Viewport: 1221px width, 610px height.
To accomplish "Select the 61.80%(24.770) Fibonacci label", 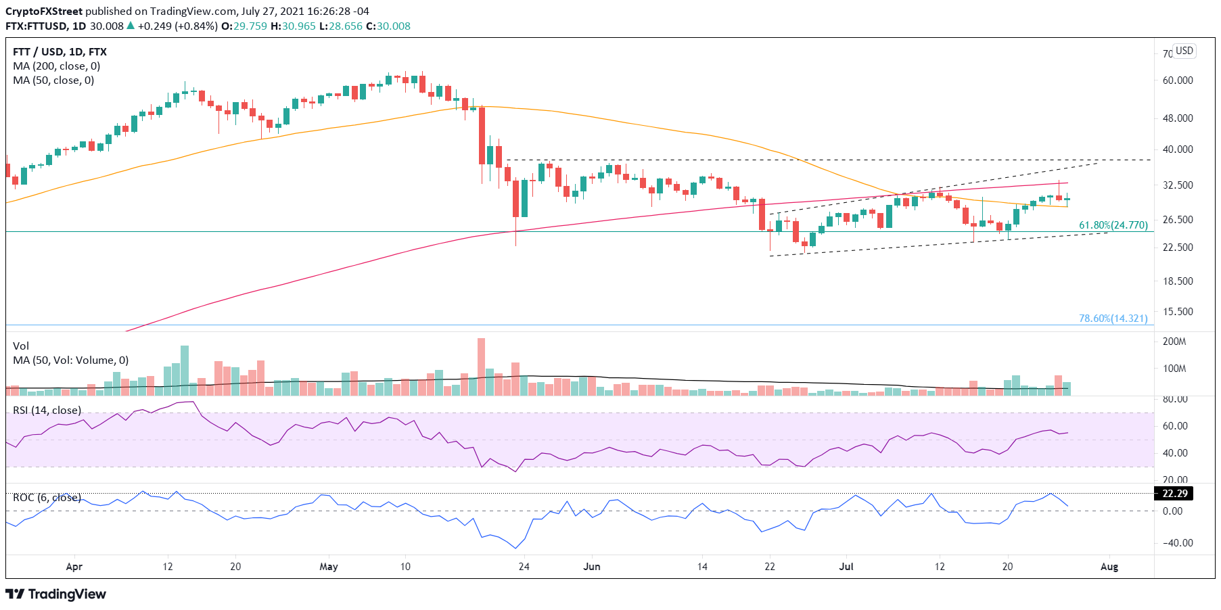I will coord(1113,225).
